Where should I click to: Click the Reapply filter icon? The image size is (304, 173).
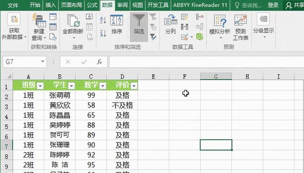[x=153, y=27]
